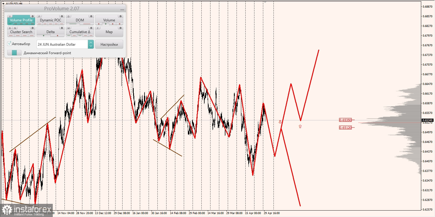Select green dot segment under Delta
Screen dimensions: 435x217
tap(44, 36)
